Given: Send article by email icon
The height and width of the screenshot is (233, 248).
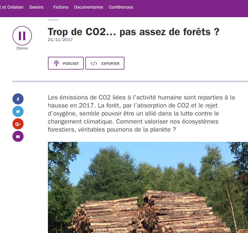Looking at the screenshot, I should [x=18, y=136].
